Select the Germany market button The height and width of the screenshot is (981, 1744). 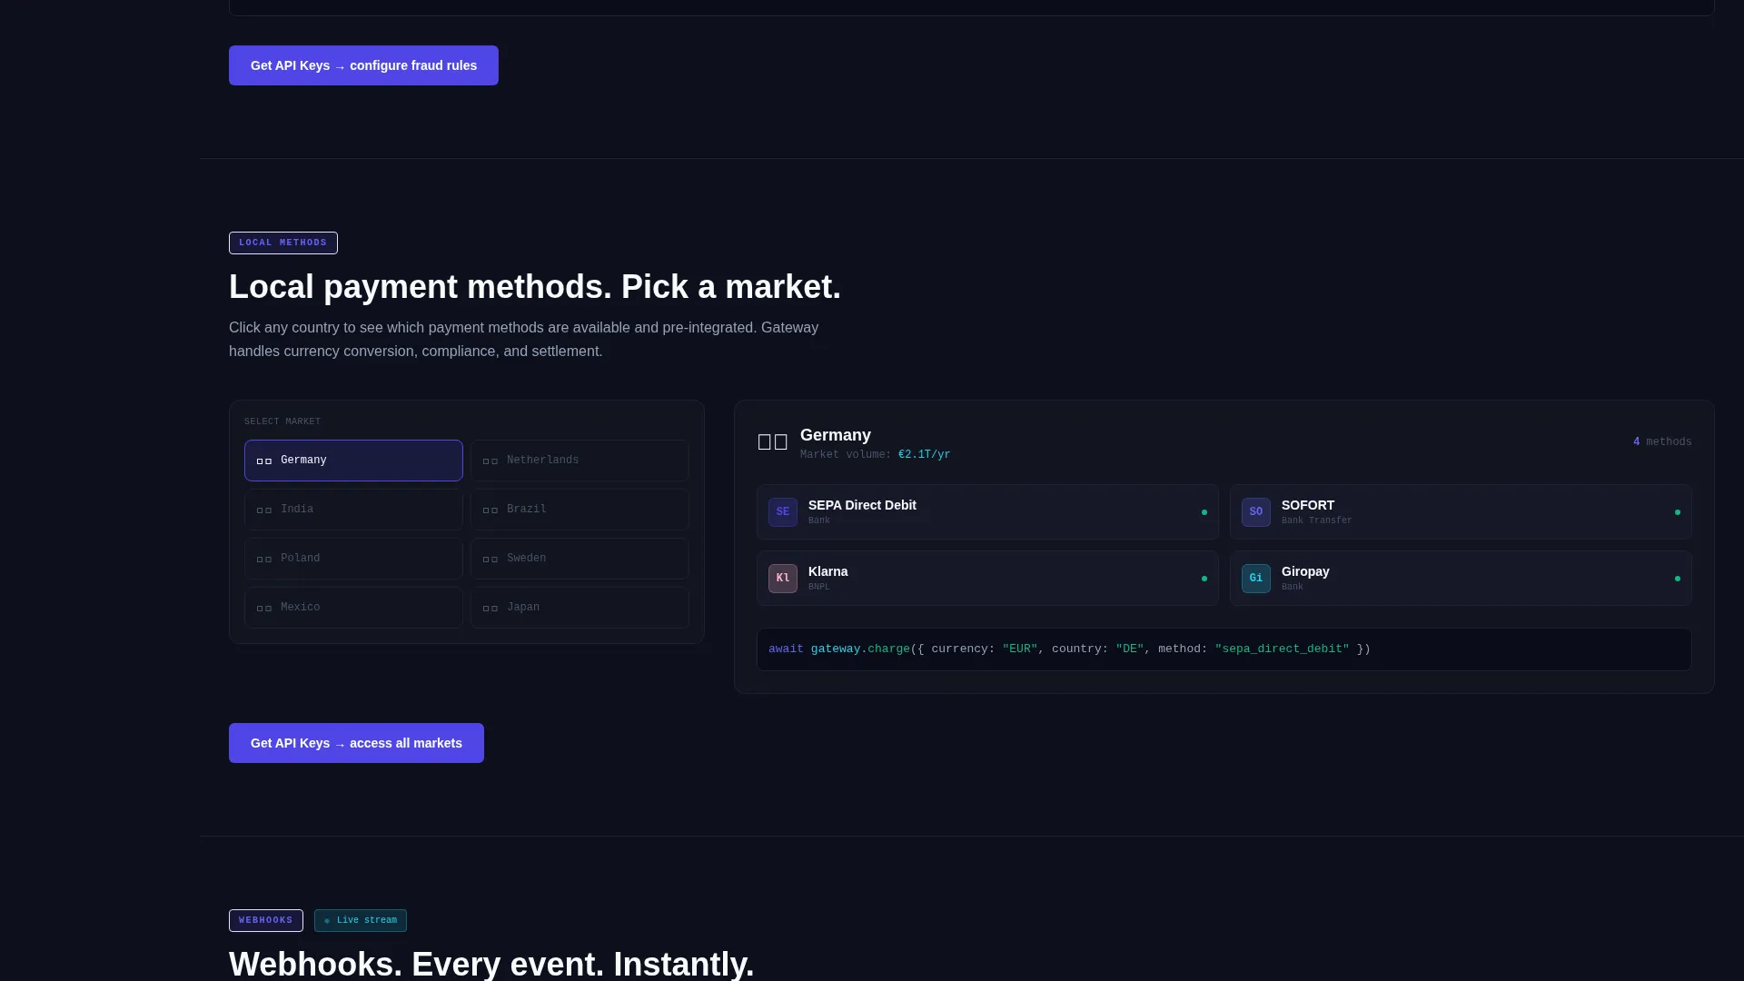click(353, 461)
